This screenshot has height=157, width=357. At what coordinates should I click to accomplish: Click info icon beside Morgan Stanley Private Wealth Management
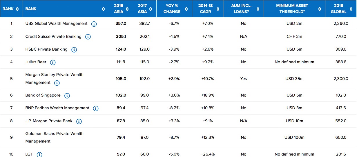point(57,83)
